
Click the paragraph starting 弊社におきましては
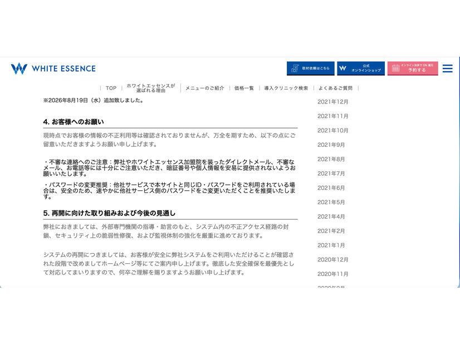tap(166, 231)
